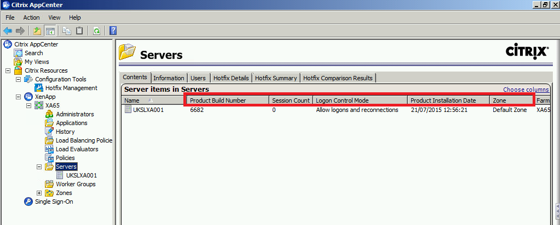Click the Up one level folder icon
This screenshot has width=560, height=225.
click(x=37, y=31)
